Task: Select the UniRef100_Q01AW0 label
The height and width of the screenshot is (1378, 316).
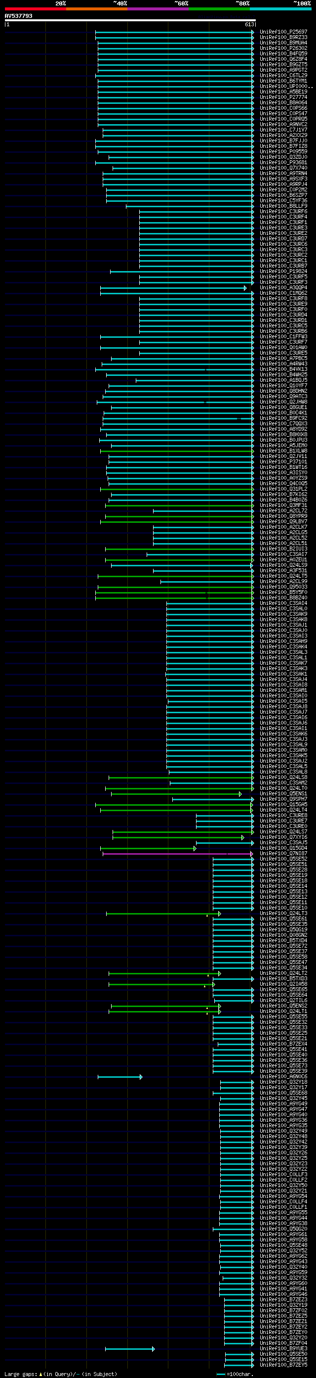Action: pyautogui.click(x=283, y=348)
